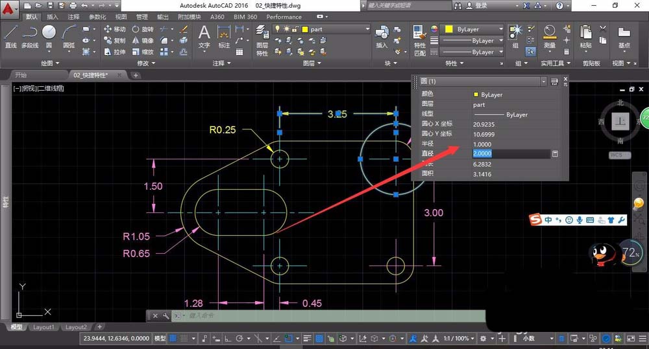The height and width of the screenshot is (349, 649).
Task: Click the new drawing tab plus button
Action: (136, 75)
